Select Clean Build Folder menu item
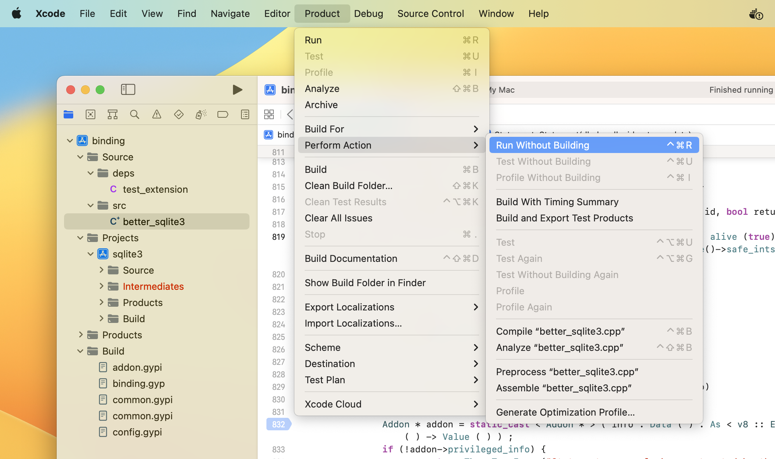This screenshot has height=459, width=775. [348, 186]
